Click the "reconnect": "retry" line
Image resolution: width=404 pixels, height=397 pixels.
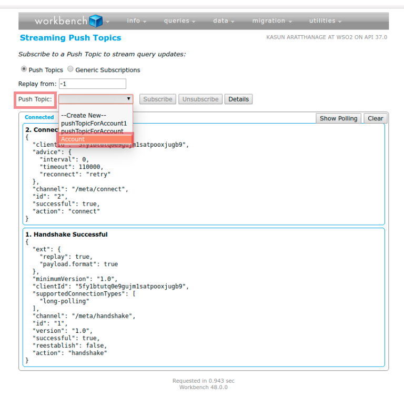pos(75,175)
